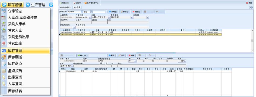The width and height of the screenshot is (256, 97).
Task: Open the 供应商编码 dropdown in header form
Action: (74, 27)
